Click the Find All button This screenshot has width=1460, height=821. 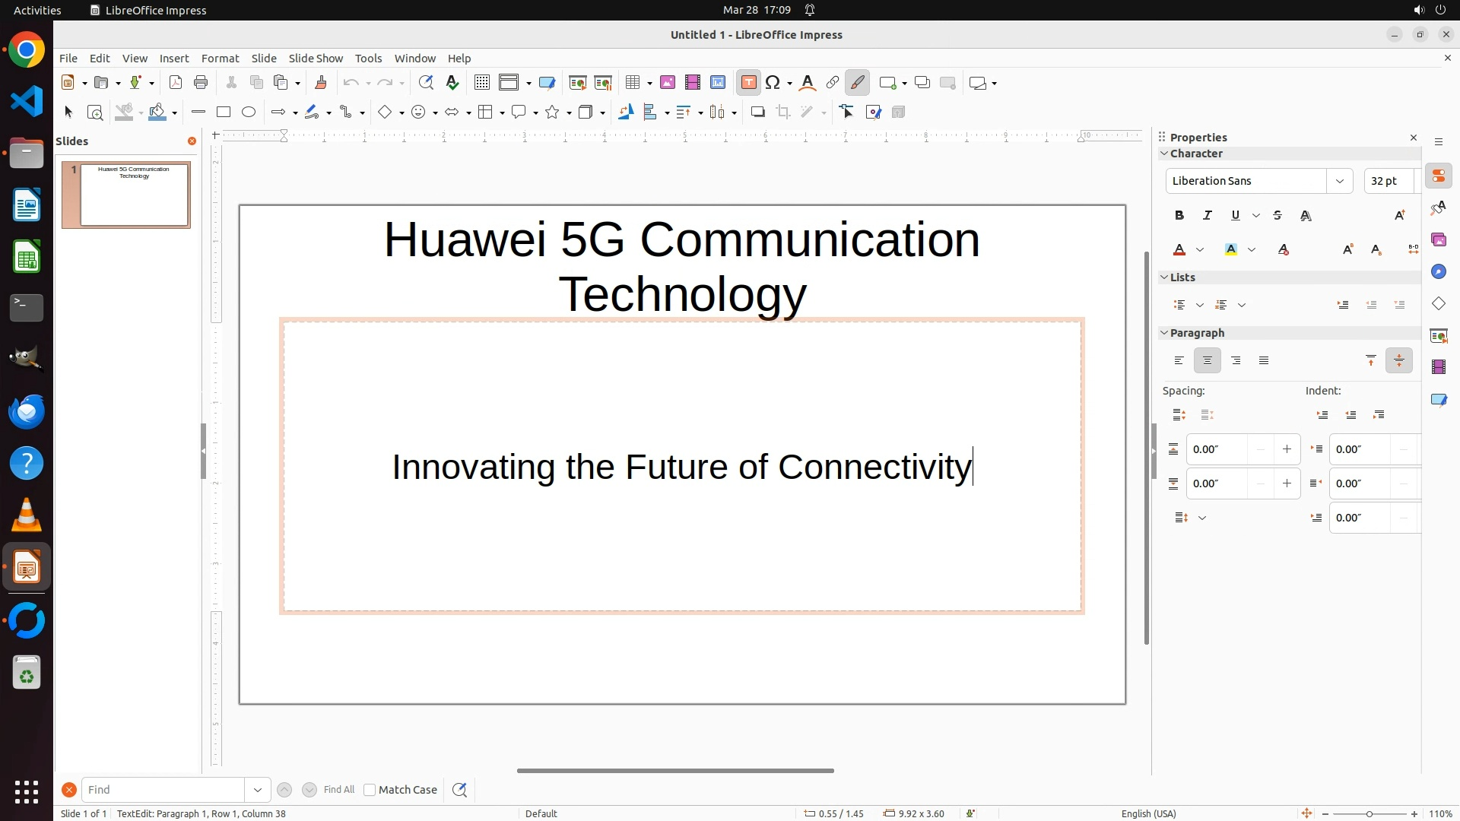point(338,790)
